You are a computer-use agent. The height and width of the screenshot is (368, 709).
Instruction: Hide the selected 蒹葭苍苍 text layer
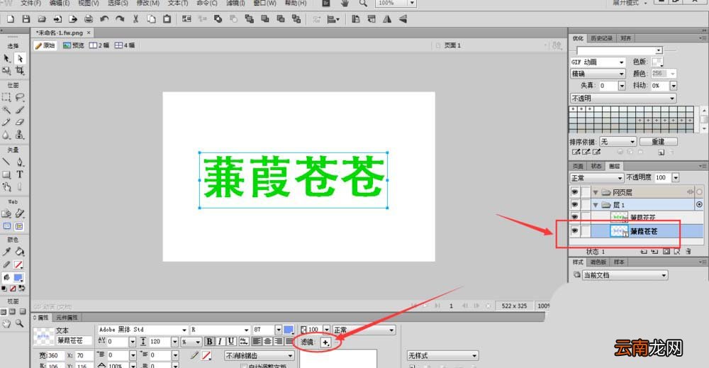(x=575, y=231)
